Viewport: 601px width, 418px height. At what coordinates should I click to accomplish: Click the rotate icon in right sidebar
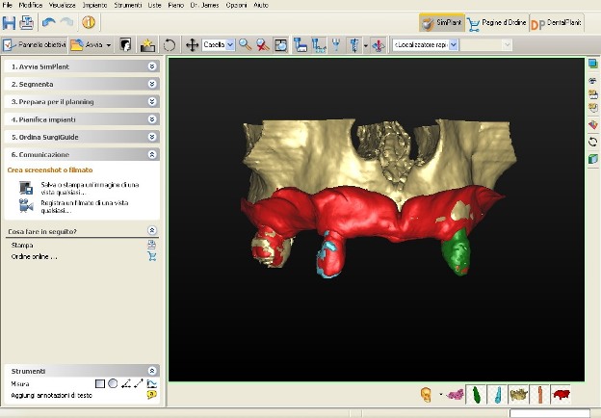coord(593,143)
